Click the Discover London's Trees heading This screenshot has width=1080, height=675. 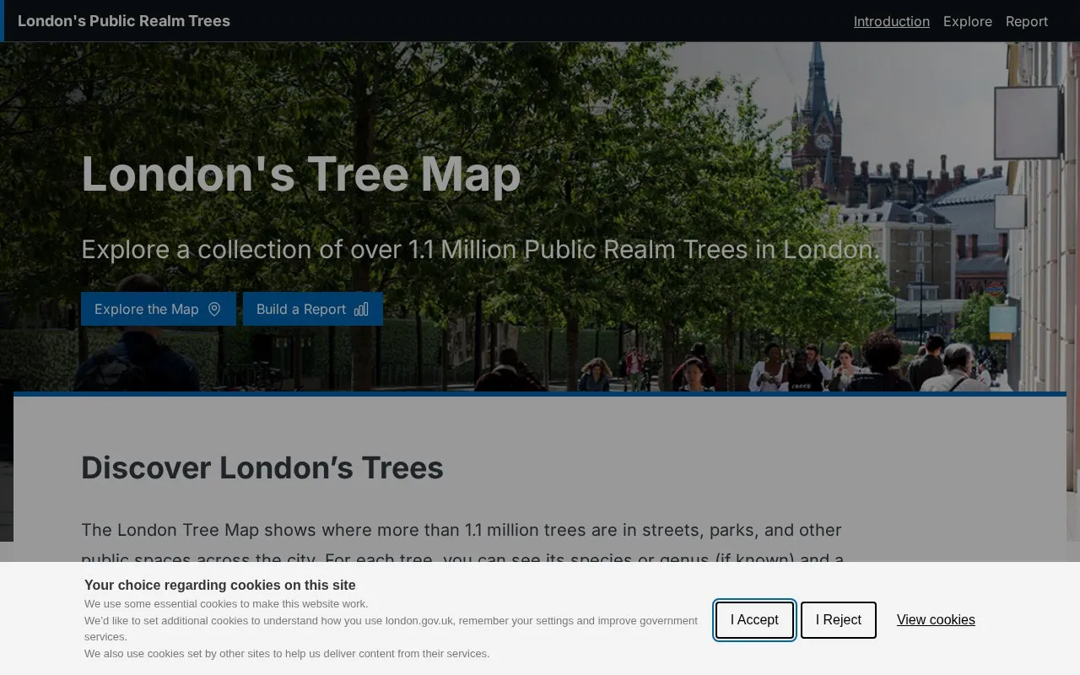click(262, 467)
